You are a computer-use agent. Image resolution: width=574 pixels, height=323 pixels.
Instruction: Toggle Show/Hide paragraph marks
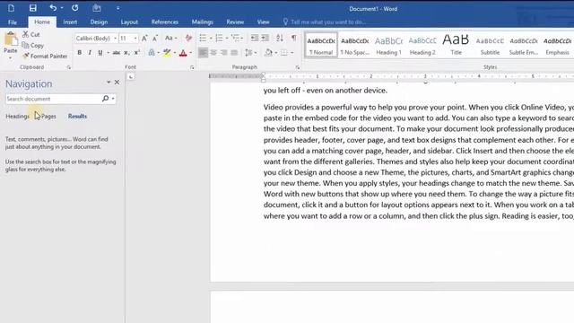pyautogui.click(x=294, y=38)
